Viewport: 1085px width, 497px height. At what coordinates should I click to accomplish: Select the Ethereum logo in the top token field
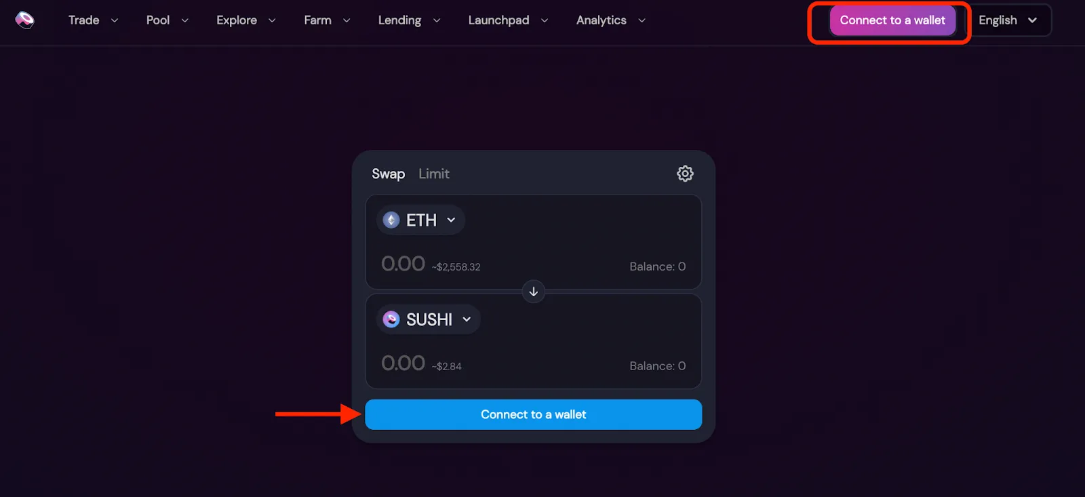coord(392,220)
